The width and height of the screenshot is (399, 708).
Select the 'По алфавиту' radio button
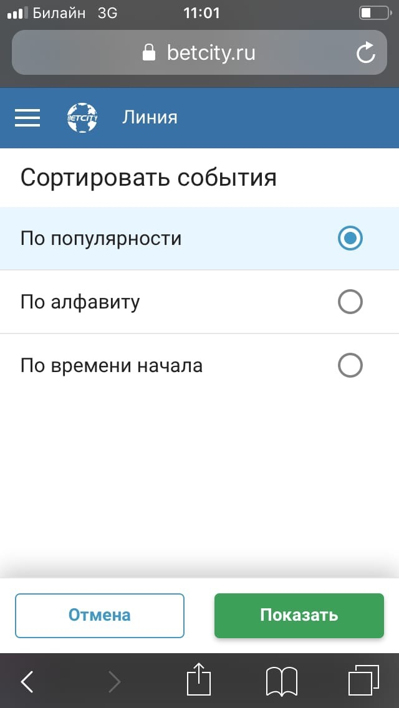[x=350, y=302]
